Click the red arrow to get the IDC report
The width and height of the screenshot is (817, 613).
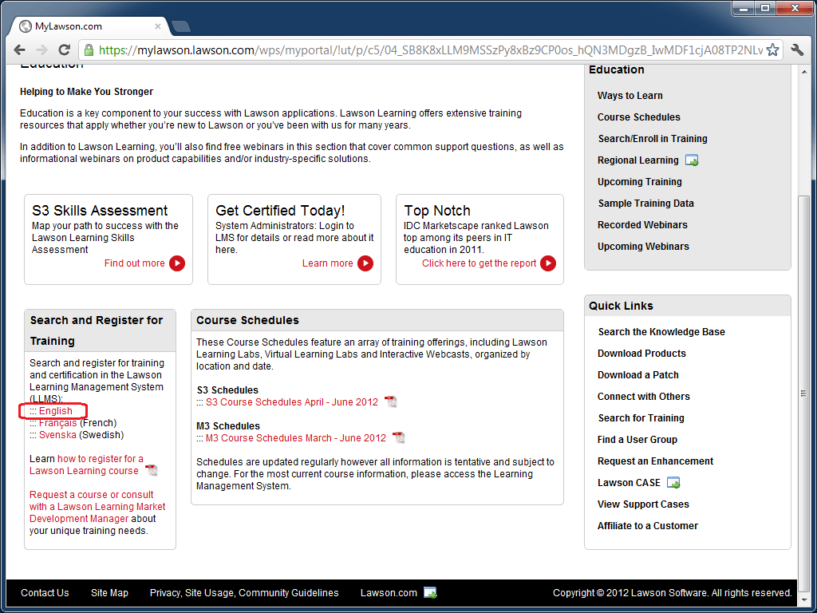pos(548,263)
